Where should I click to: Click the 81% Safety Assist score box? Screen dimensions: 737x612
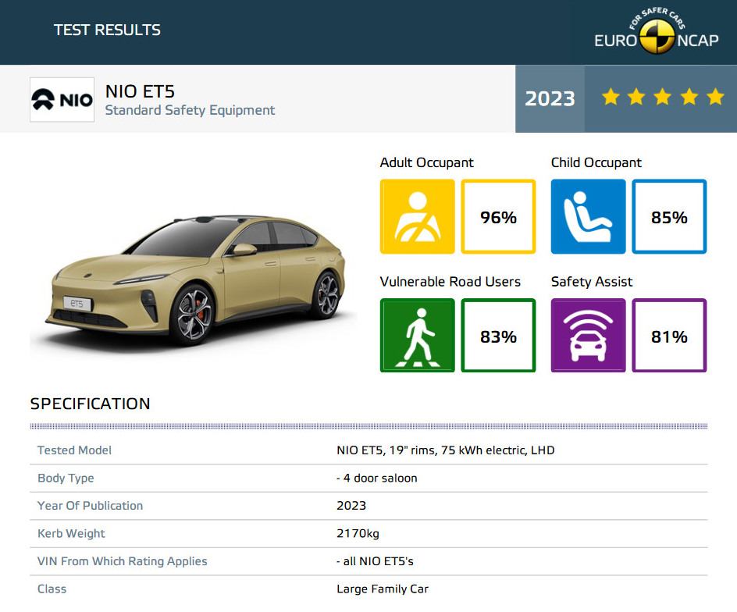(x=669, y=335)
